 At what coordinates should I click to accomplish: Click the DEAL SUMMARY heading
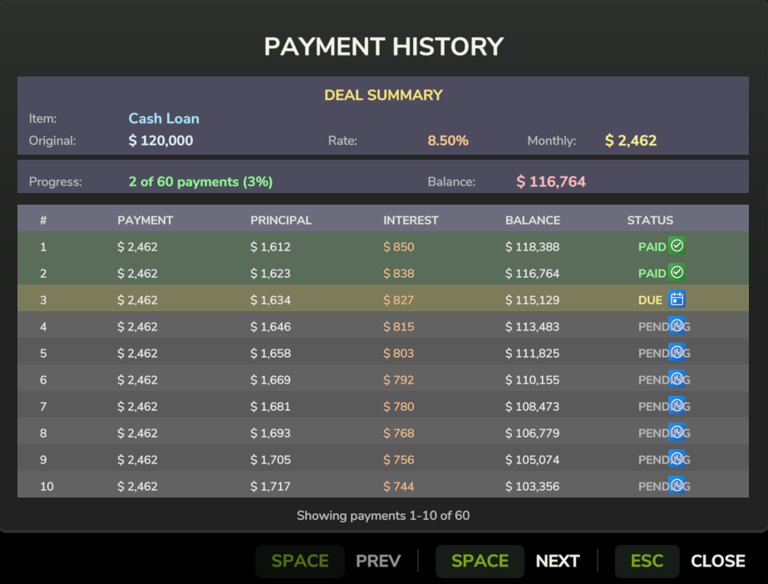pyautogui.click(x=383, y=95)
